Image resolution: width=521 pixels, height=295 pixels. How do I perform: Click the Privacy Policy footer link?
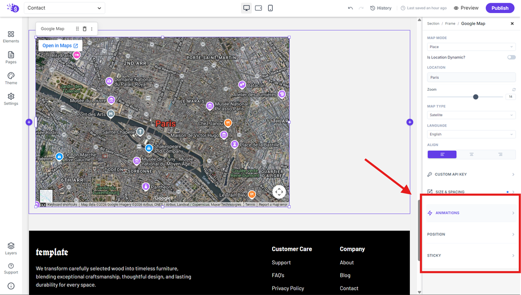pyautogui.click(x=288, y=288)
